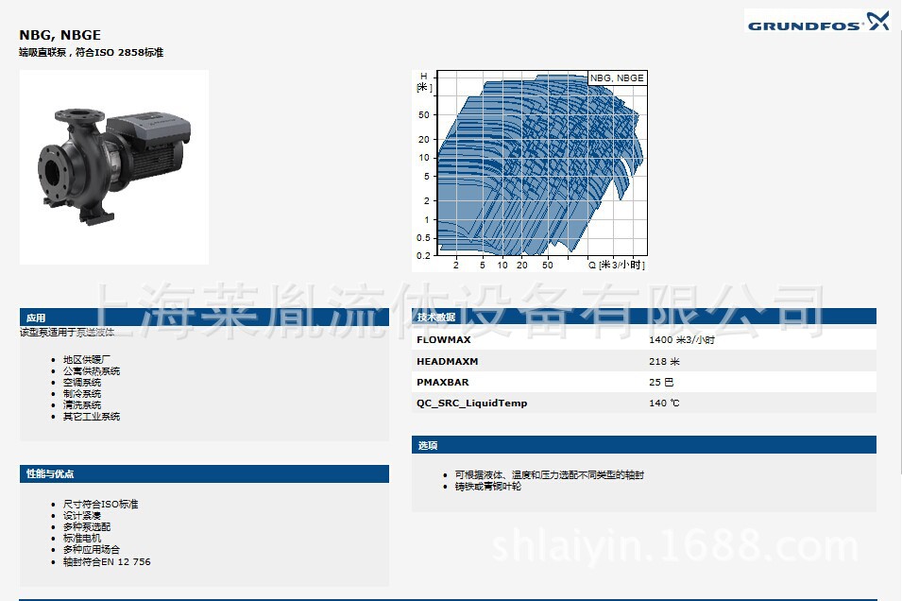Click the HEADMAXM row label
This screenshot has height=601, width=902.
click(x=447, y=361)
